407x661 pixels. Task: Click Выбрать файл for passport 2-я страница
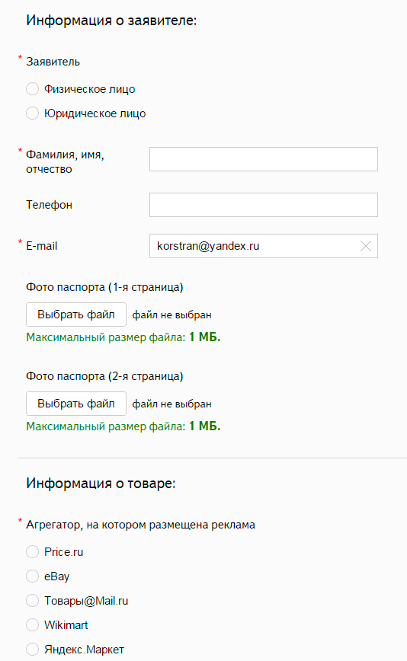tap(76, 404)
